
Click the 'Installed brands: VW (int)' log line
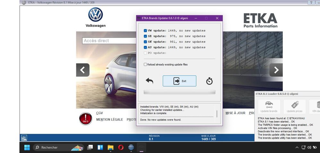[169, 107]
